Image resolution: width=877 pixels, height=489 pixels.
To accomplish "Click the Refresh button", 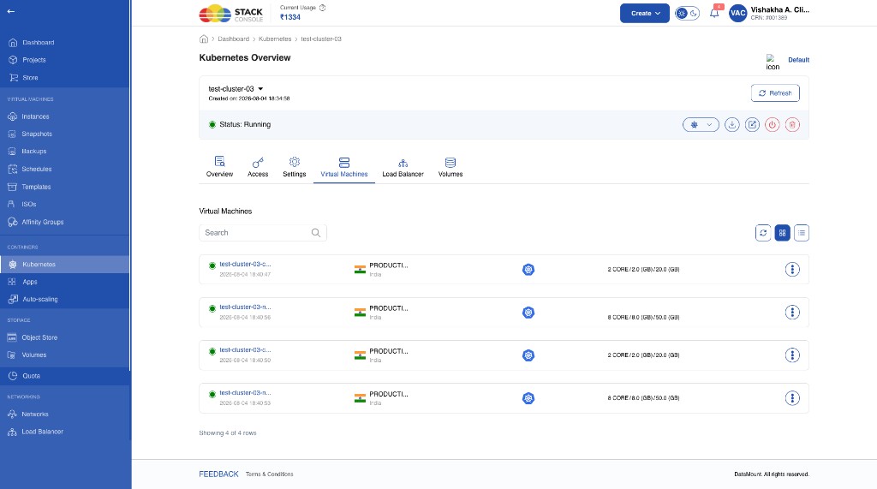I will coord(775,92).
